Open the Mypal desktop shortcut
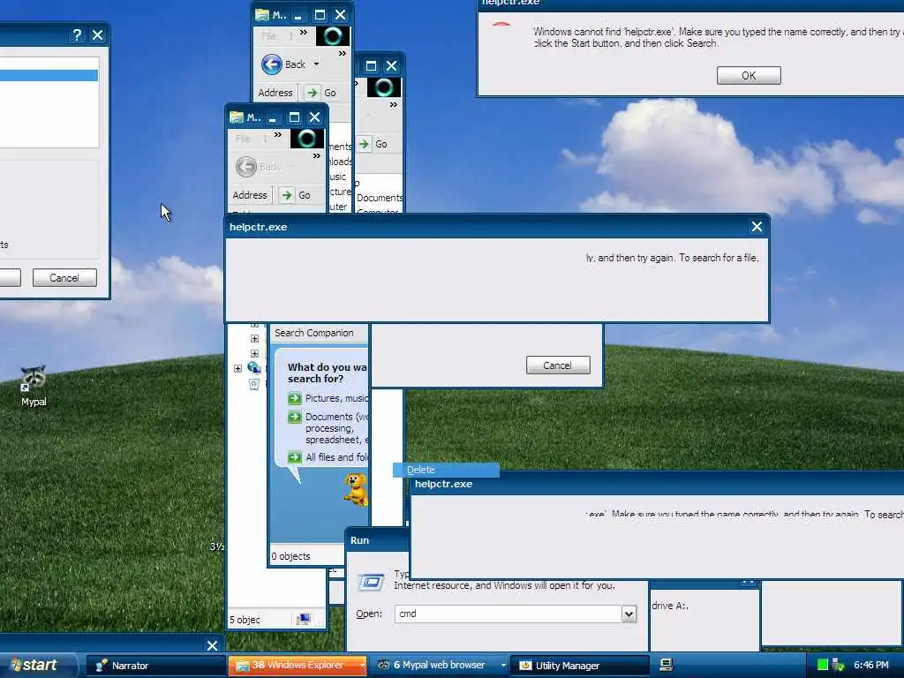The image size is (904, 678). tap(34, 387)
